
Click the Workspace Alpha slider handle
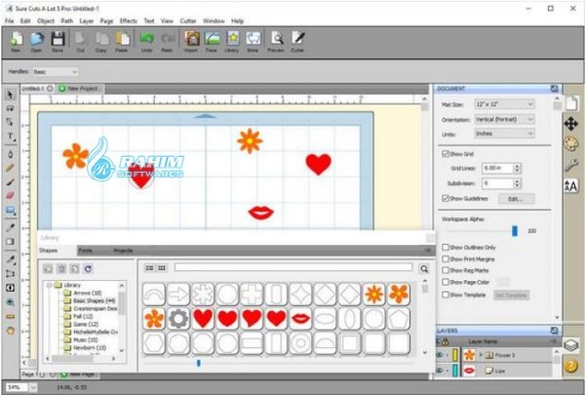515,231
